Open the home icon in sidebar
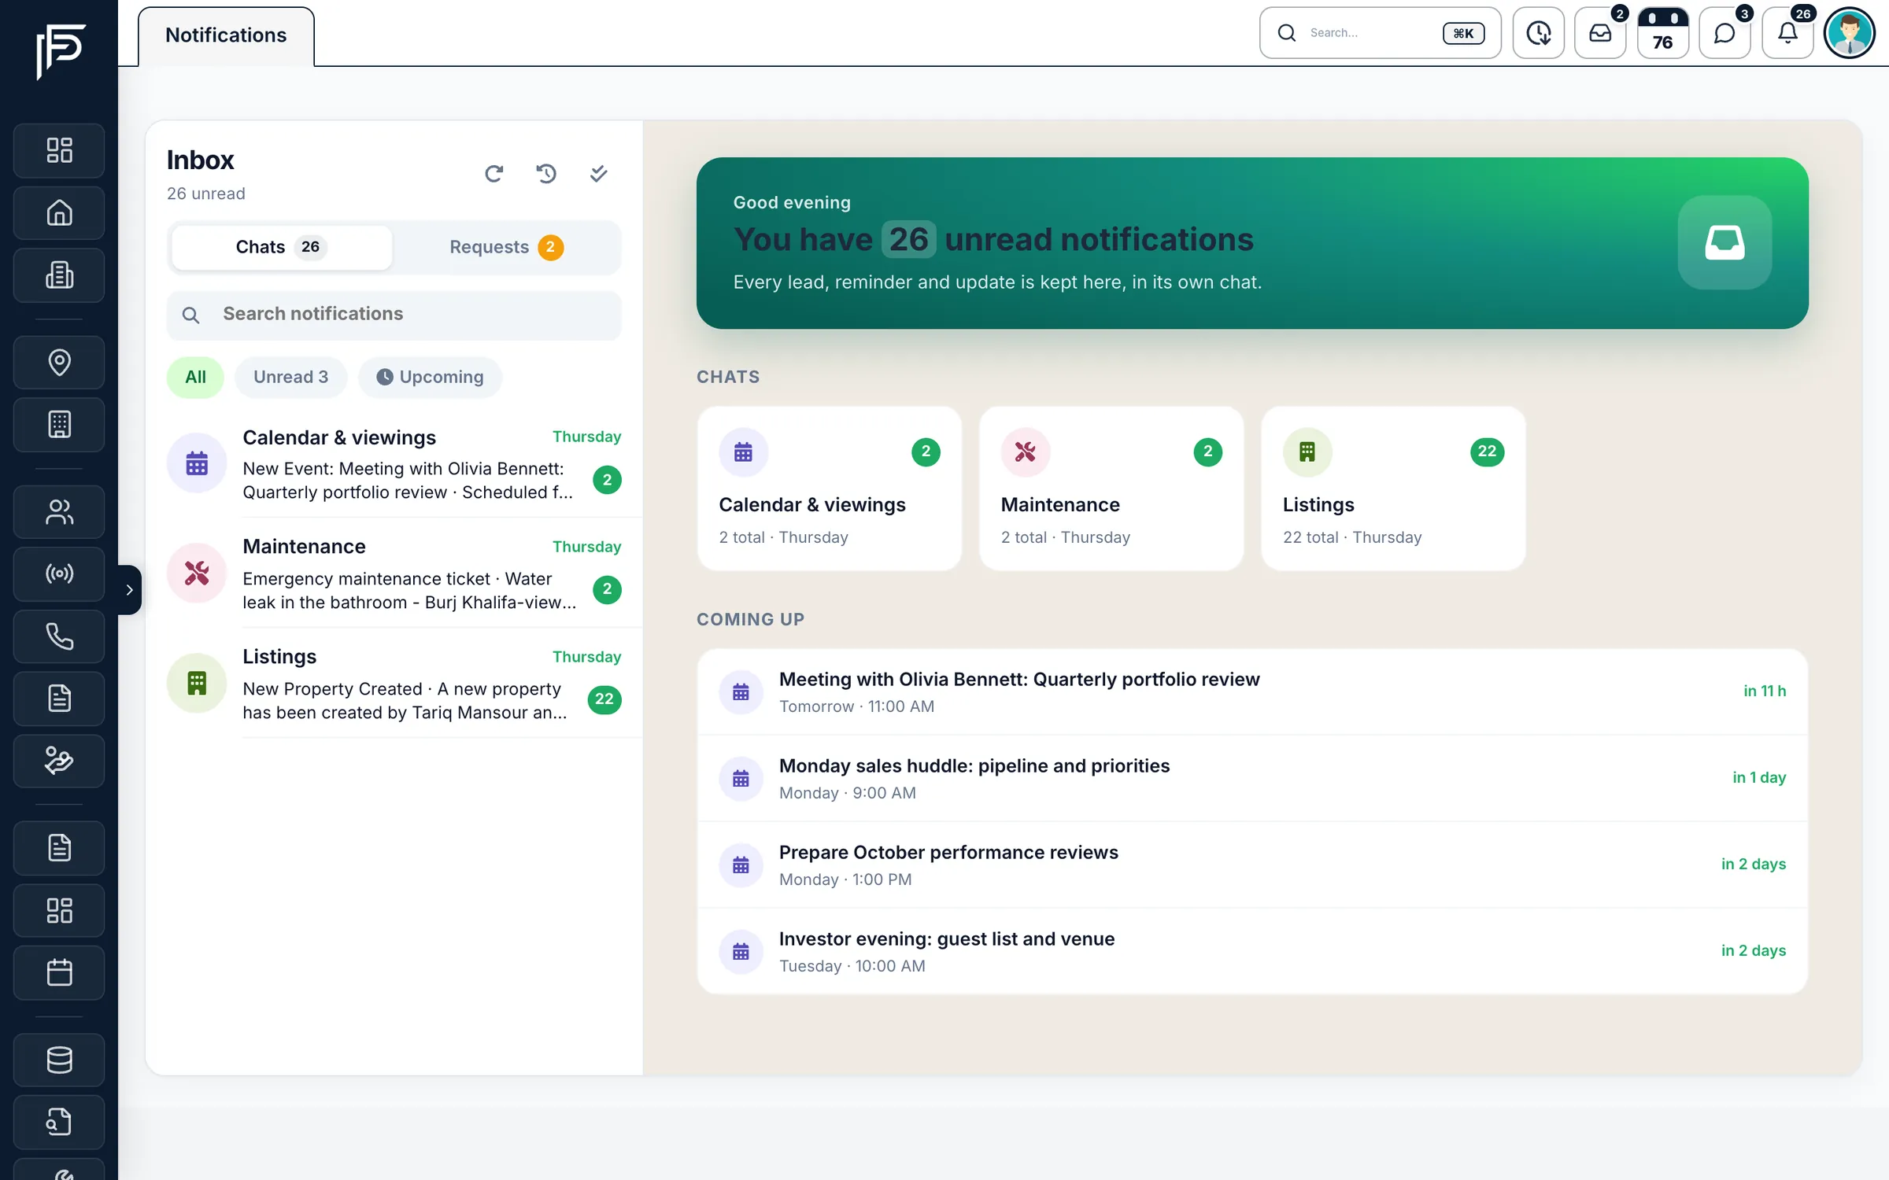1889x1180 pixels. 59,212
